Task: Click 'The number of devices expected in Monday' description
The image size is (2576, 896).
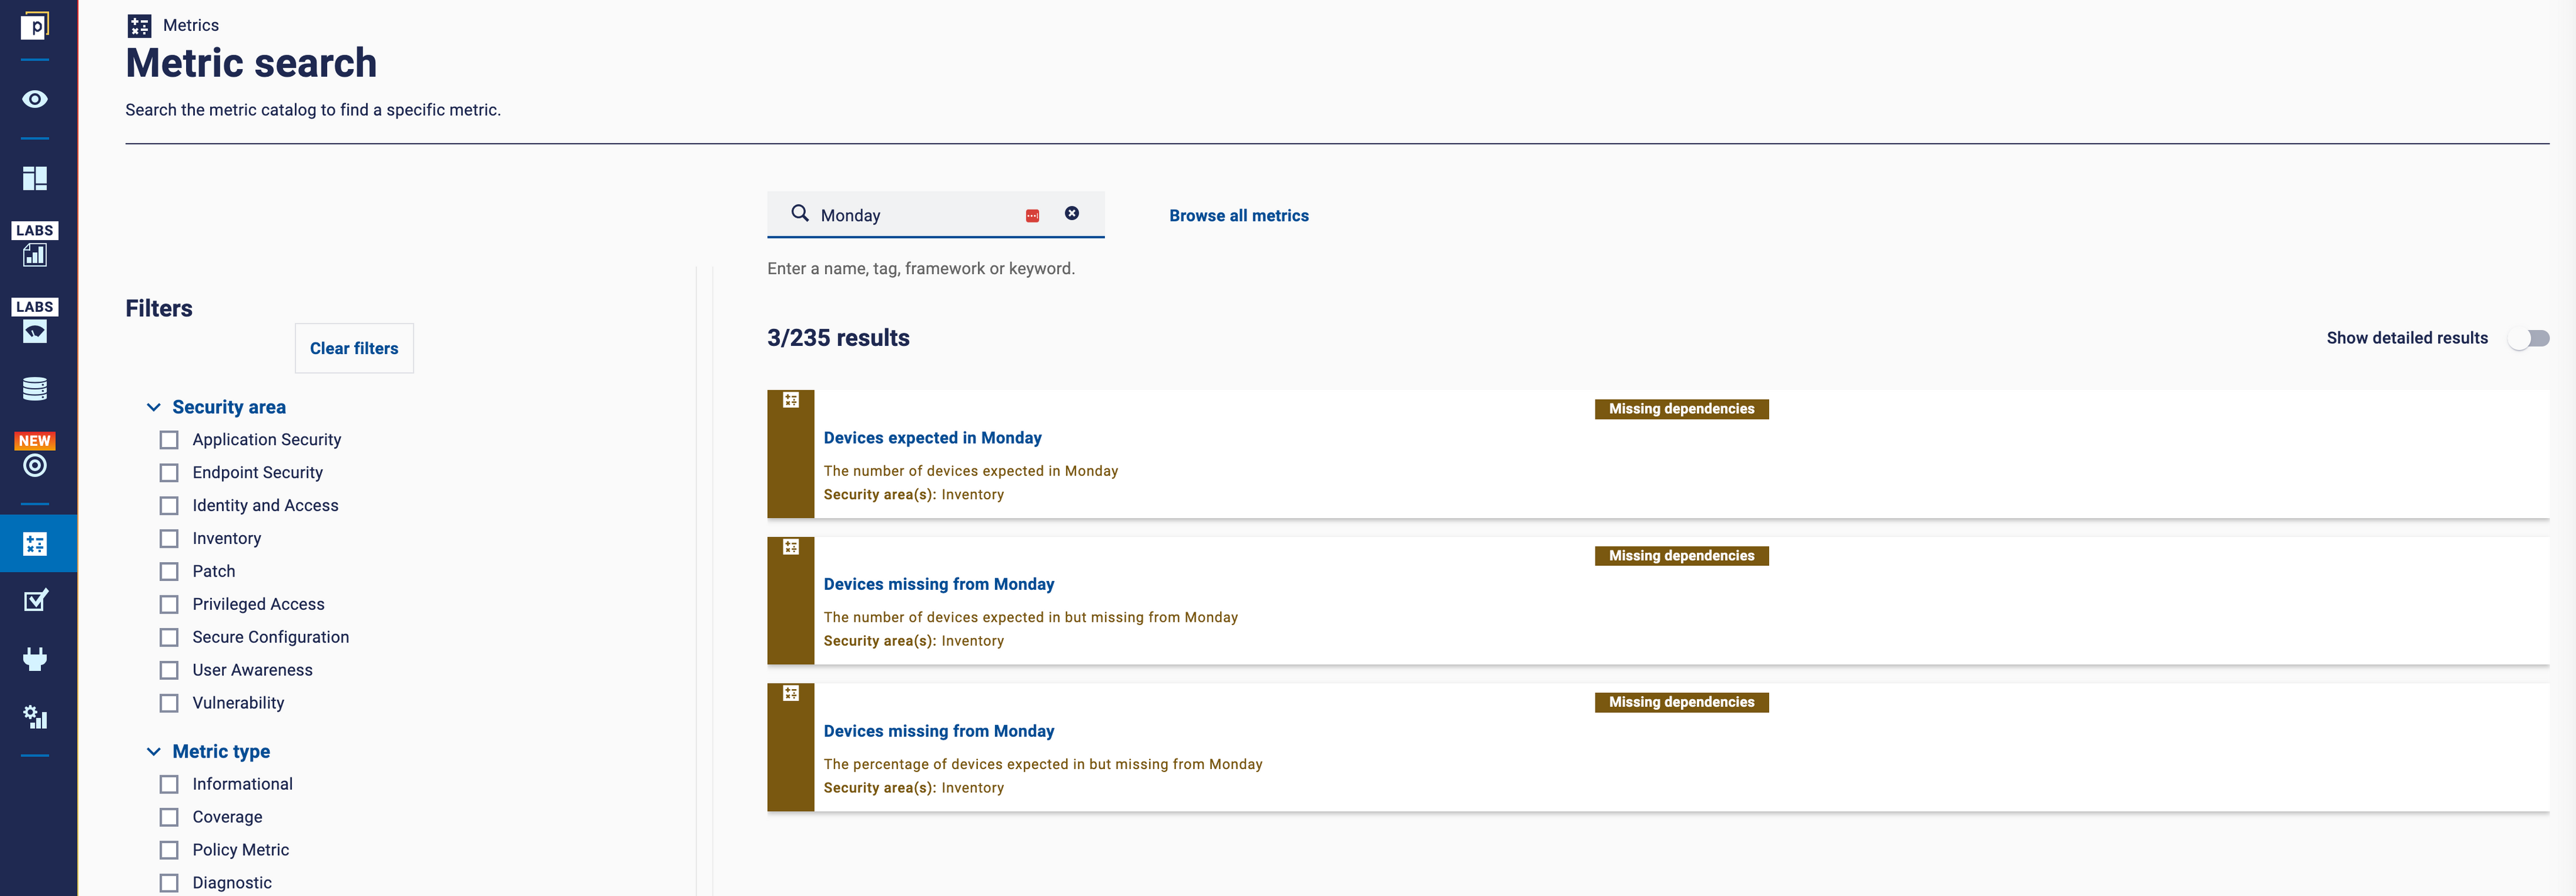Action: point(970,471)
